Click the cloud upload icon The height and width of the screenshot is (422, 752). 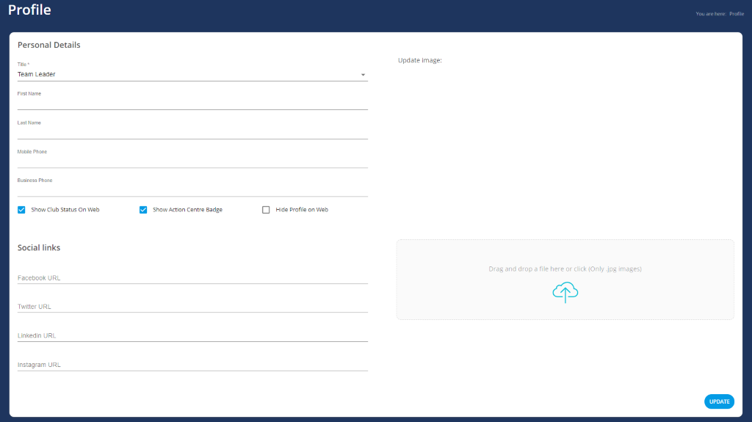tap(565, 292)
